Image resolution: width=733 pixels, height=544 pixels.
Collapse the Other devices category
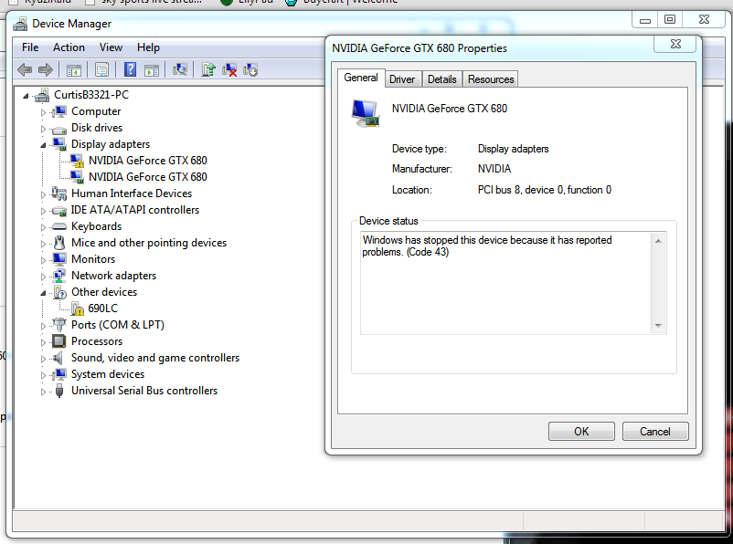(x=43, y=293)
